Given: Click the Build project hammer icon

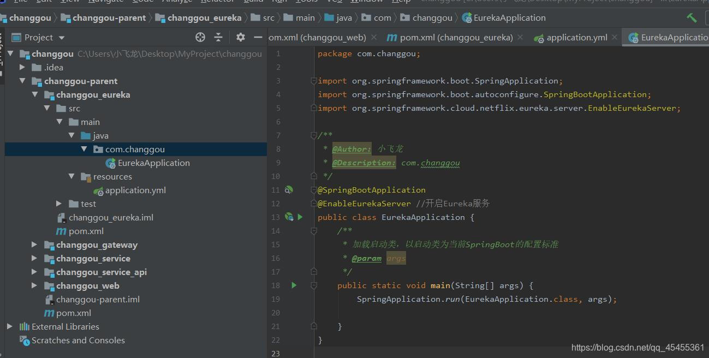Looking at the screenshot, I should point(692,17).
